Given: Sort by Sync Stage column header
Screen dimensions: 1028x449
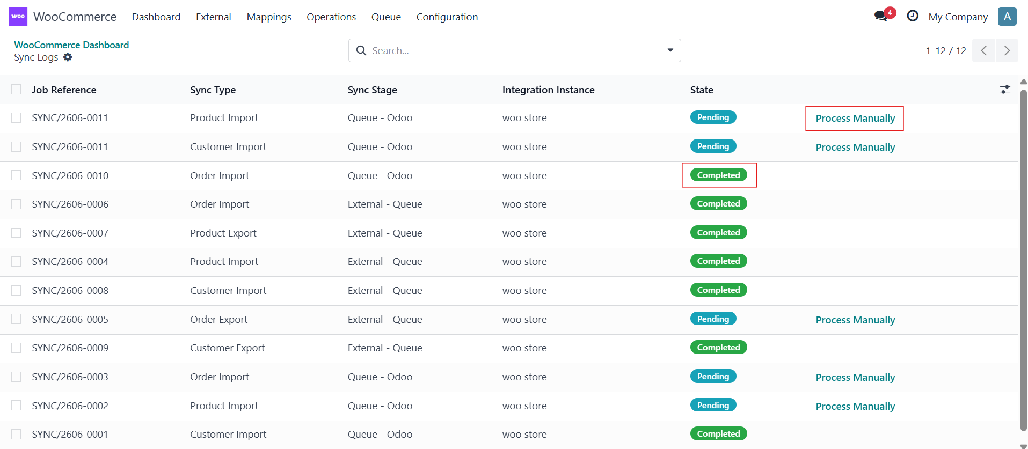Looking at the screenshot, I should [x=372, y=90].
